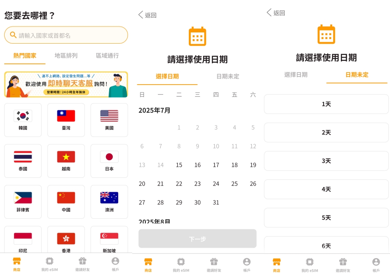390x273 pixels.
Task: Tap the 返回 back chevron on the calendar screen
Action: point(147,15)
